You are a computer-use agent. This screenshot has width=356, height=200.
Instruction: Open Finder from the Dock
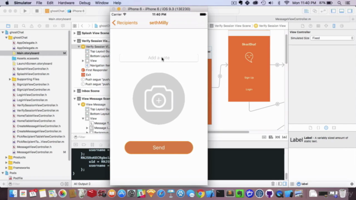coord(13,193)
